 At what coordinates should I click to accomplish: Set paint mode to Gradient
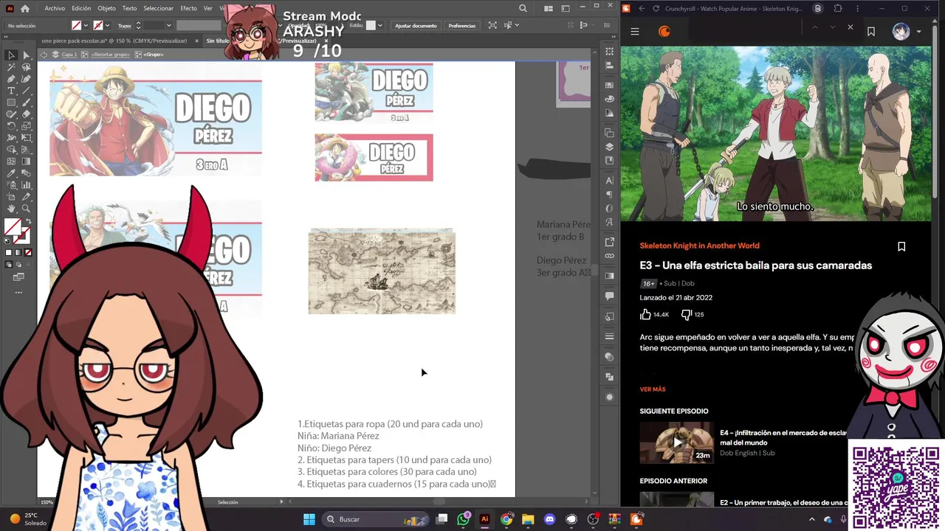[18, 252]
